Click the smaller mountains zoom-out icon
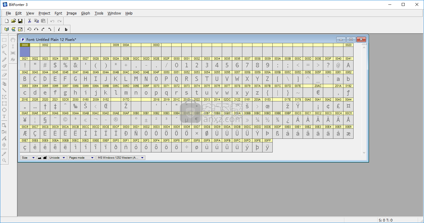The image size is (424, 223). coord(40,158)
